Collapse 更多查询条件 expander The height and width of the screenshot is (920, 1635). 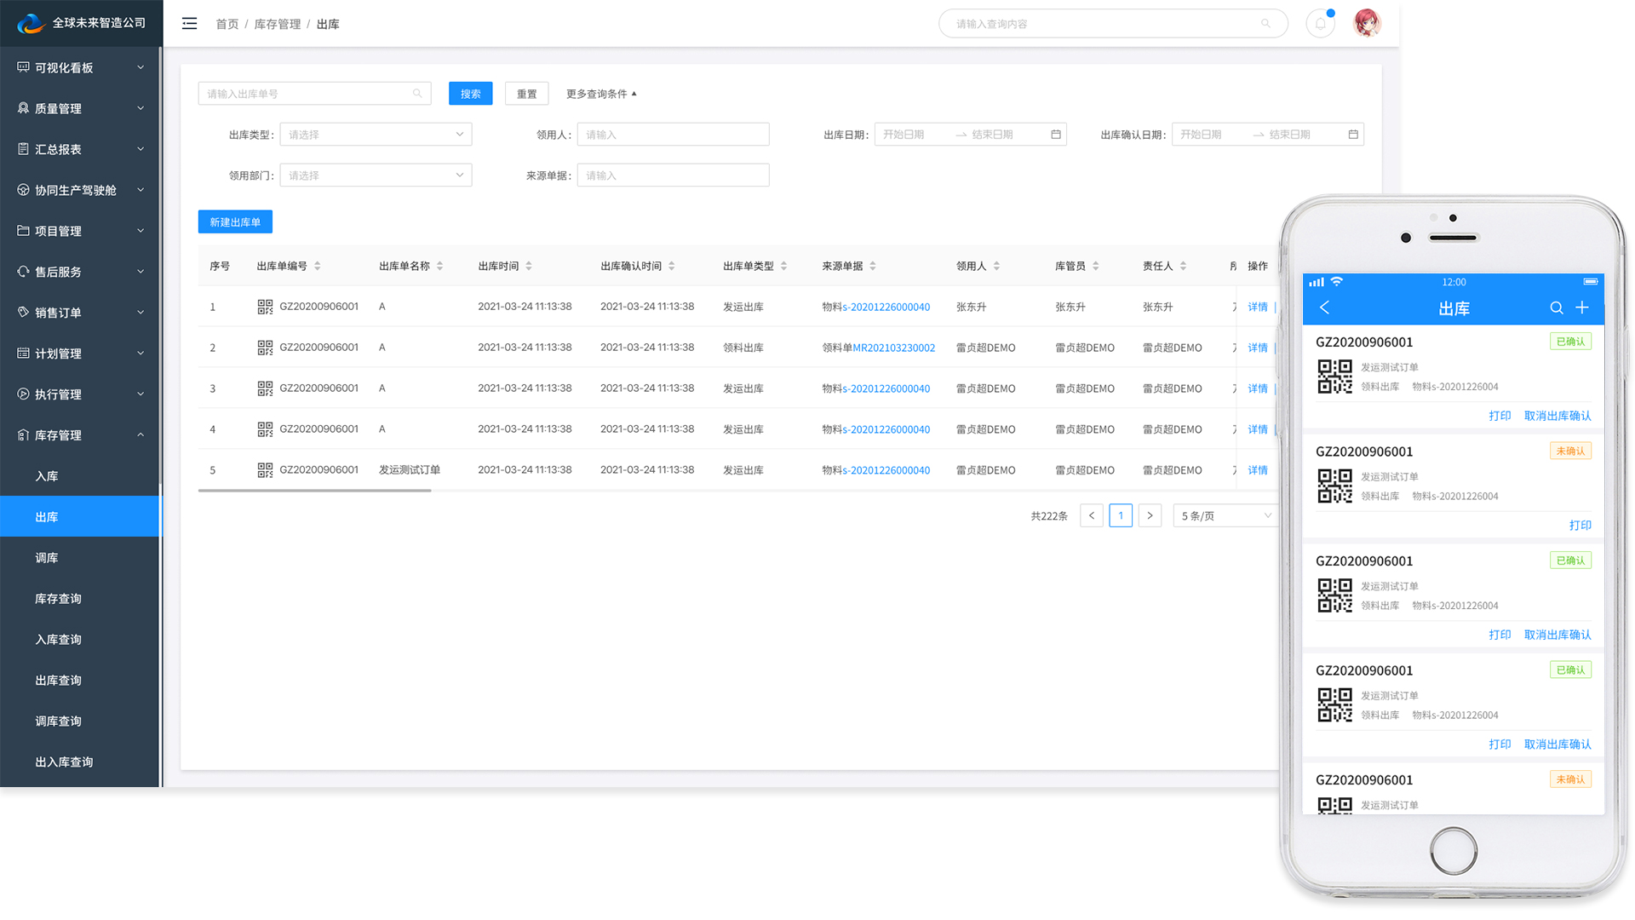click(601, 94)
